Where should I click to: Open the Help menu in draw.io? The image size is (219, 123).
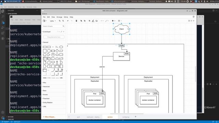[72, 17]
